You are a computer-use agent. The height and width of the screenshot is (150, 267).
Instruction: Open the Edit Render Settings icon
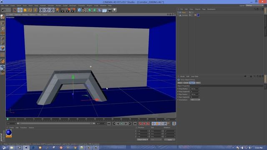click(73, 10)
